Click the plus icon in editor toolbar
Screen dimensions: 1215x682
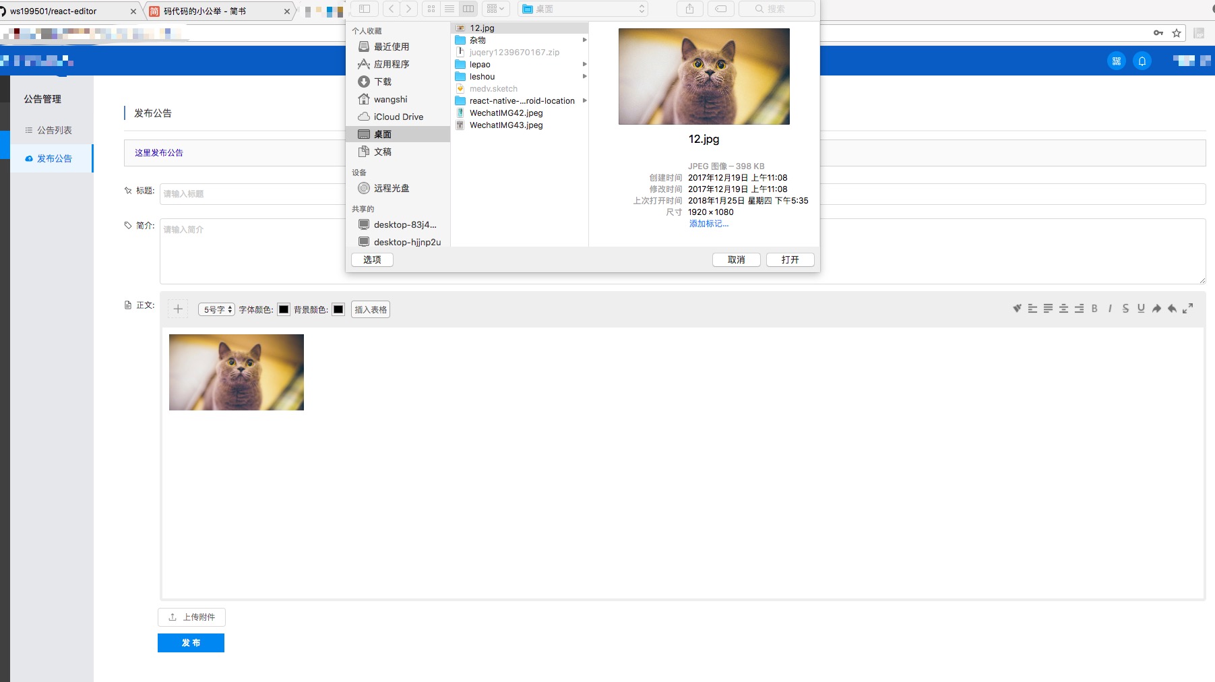point(178,309)
